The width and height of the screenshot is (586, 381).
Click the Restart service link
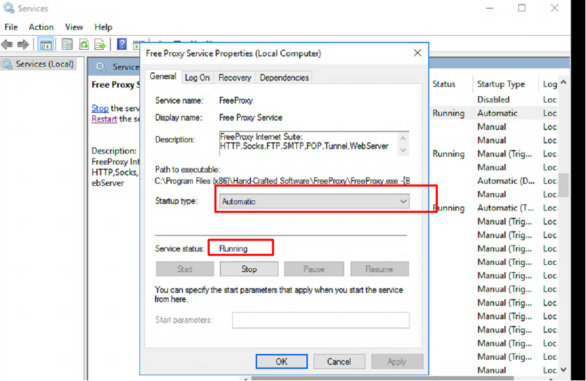coord(104,119)
